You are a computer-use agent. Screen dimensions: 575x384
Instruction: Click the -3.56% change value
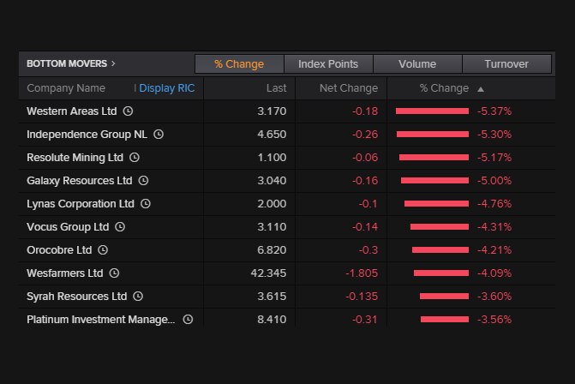(x=494, y=320)
